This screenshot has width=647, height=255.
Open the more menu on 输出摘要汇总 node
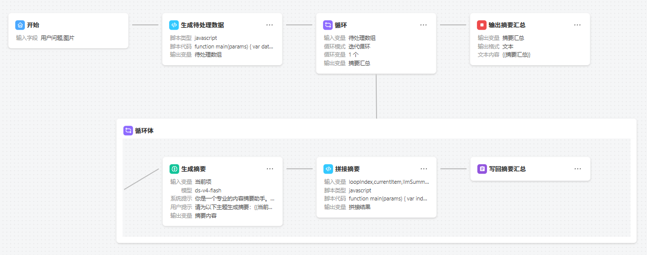[x=577, y=25]
